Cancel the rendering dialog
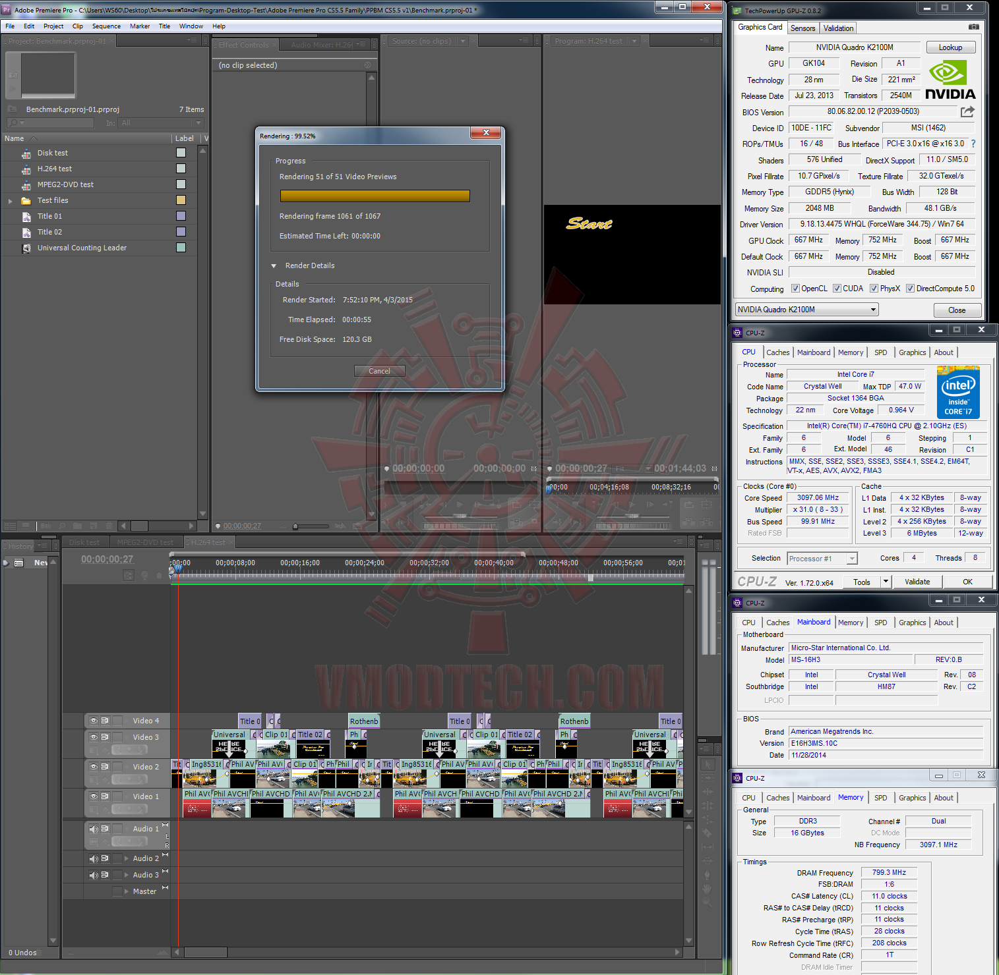999x975 pixels. tap(379, 371)
